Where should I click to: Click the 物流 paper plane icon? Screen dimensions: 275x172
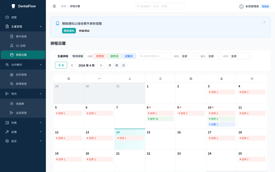coord(7,94)
